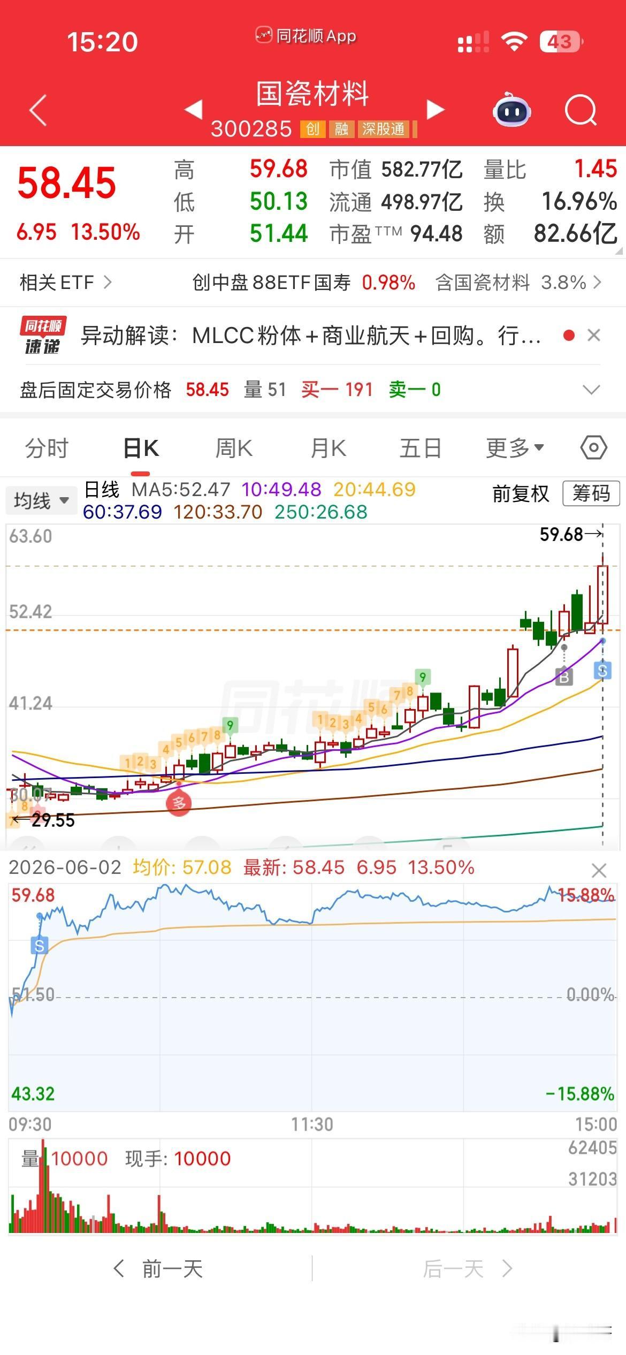The width and height of the screenshot is (626, 1355).
Task: Tap the gray B buy marker on the K-line
Action: coord(563,677)
